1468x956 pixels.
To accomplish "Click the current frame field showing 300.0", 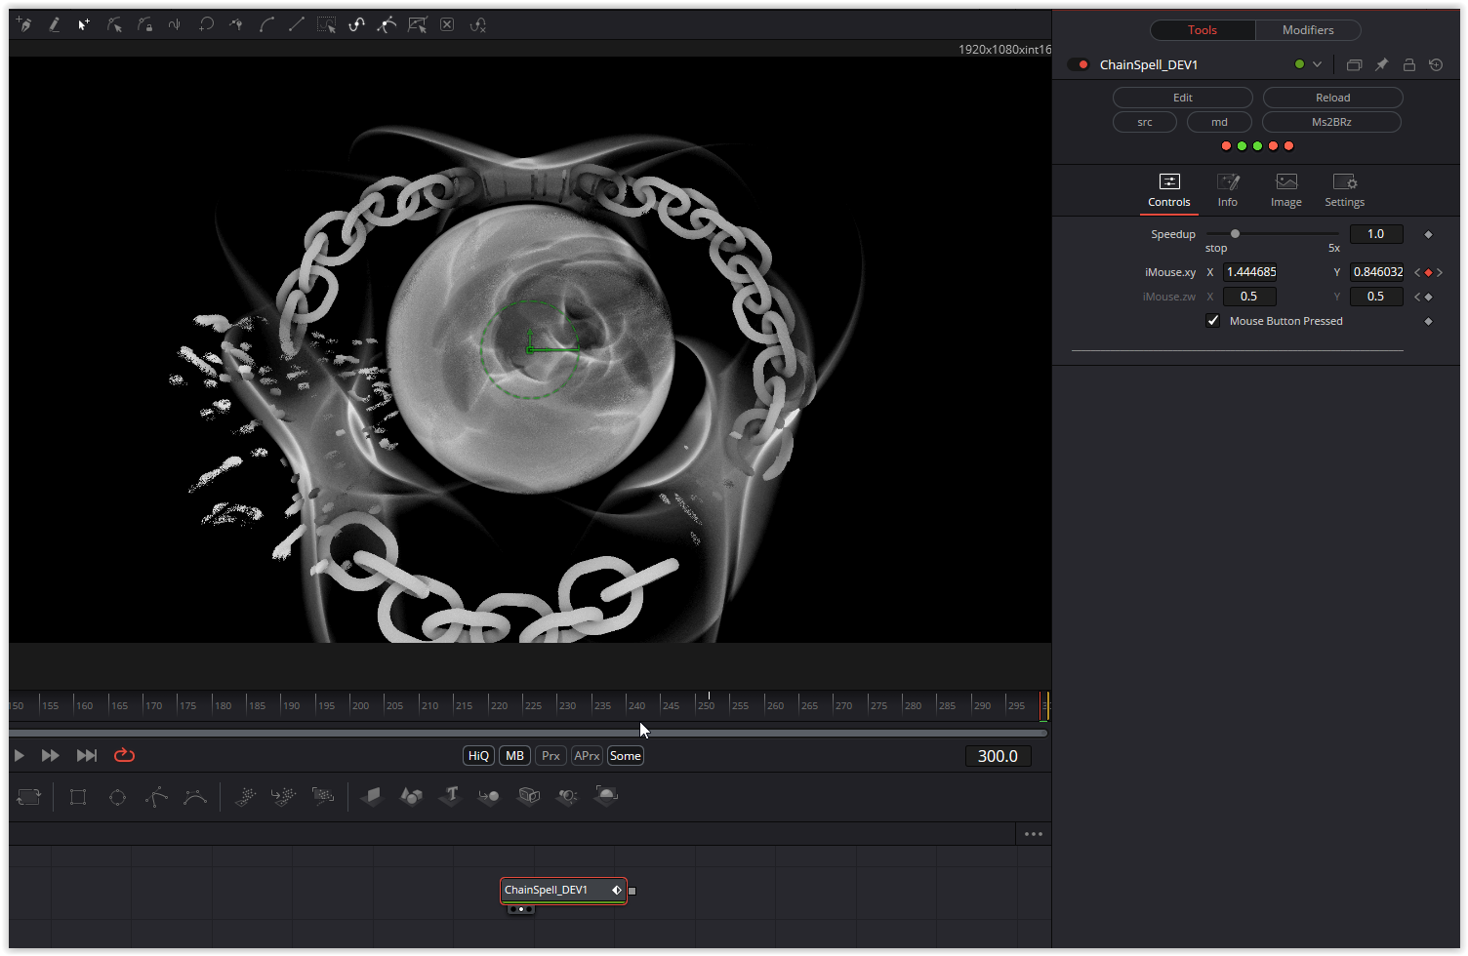I will [x=998, y=756].
